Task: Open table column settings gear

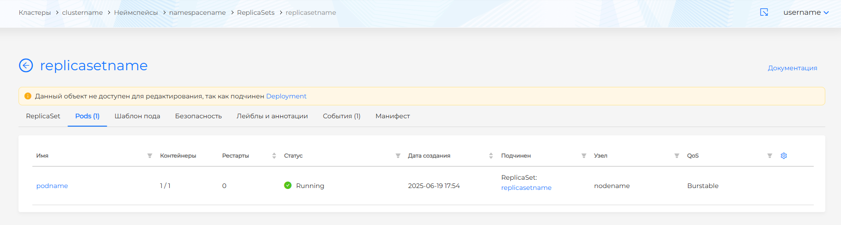Action: [x=784, y=156]
